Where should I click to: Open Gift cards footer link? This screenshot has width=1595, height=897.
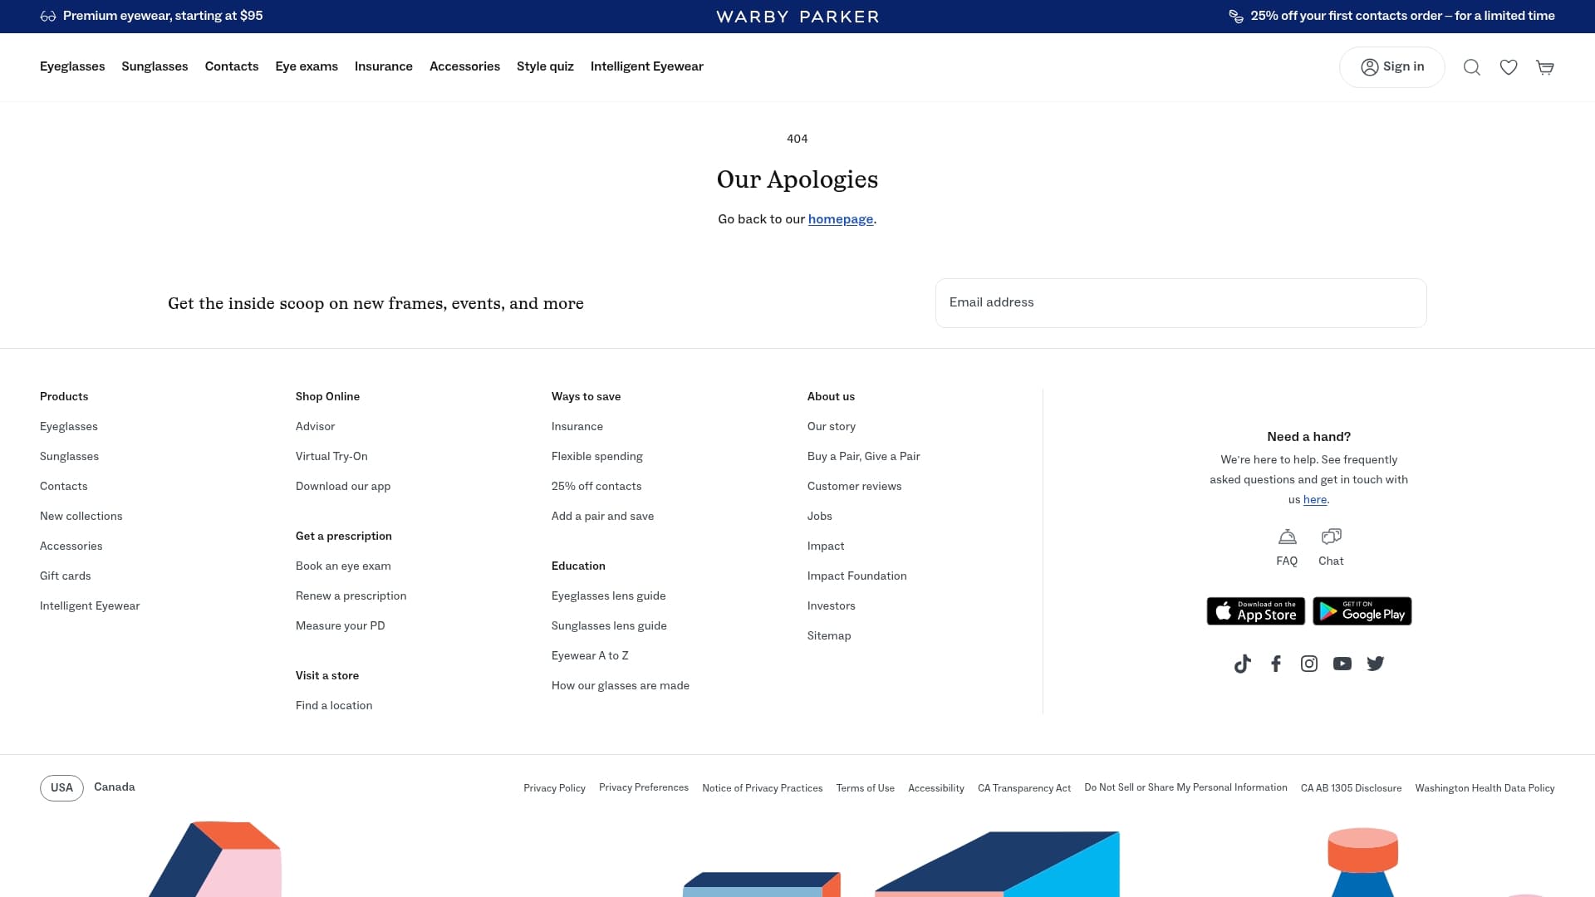click(x=66, y=576)
